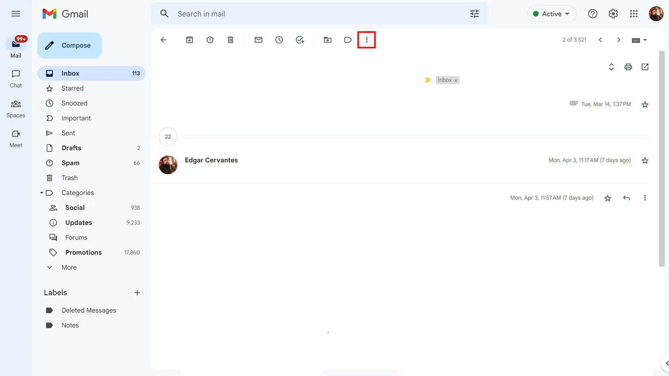Image resolution: width=669 pixels, height=376 pixels.
Task: Open Drafts folder
Action: click(x=91, y=148)
